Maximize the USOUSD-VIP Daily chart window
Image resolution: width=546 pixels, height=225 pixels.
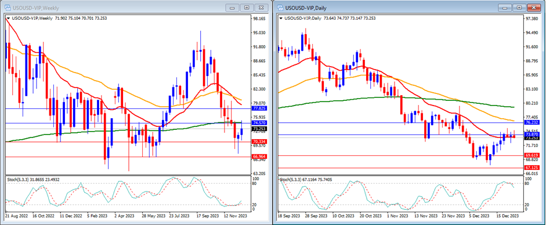point(519,8)
